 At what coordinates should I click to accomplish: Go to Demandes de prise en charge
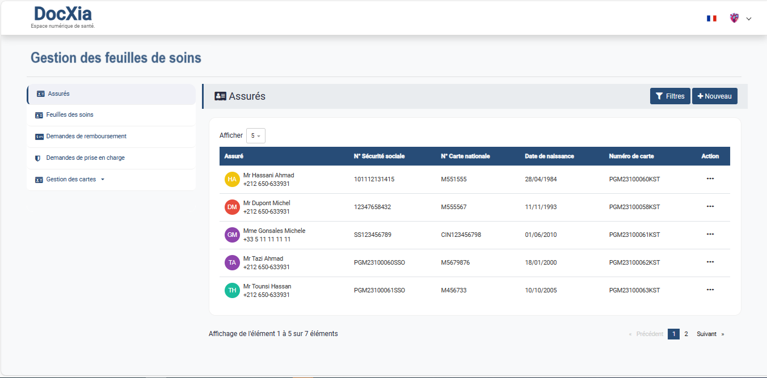[85, 158]
